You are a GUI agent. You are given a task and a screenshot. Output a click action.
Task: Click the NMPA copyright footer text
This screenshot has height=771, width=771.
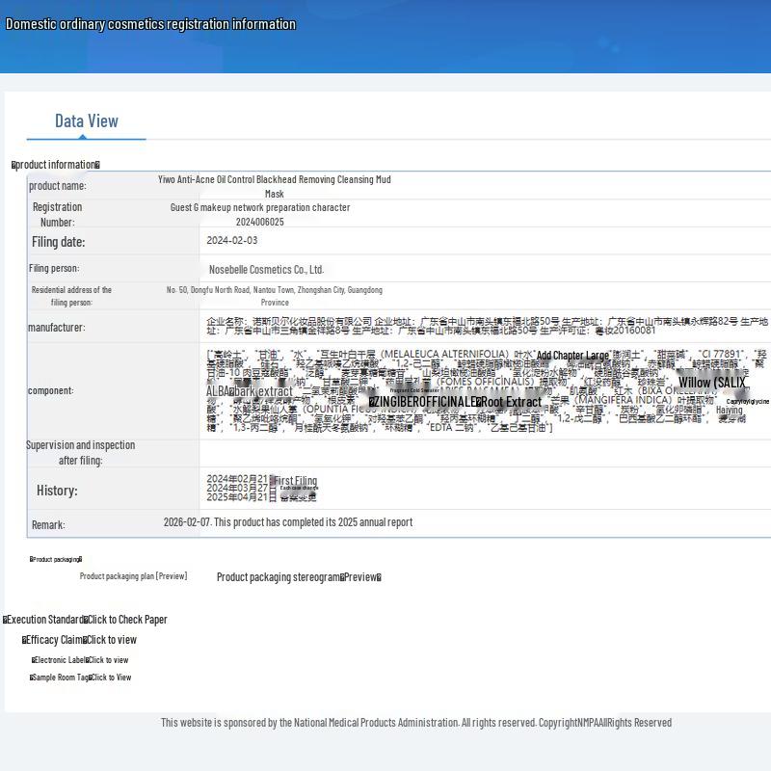(416, 722)
